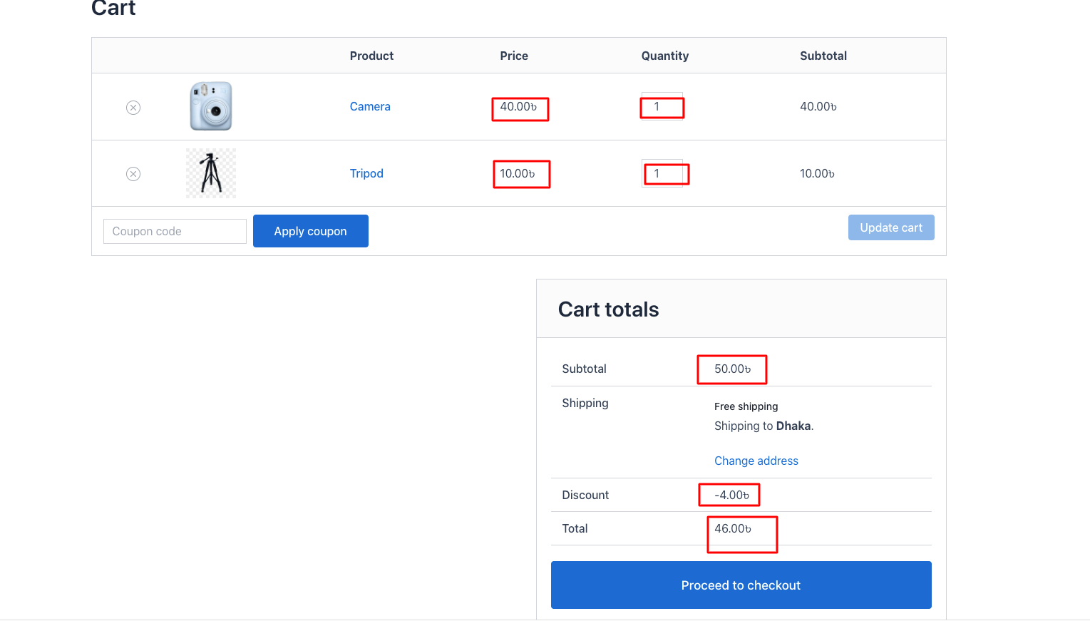Image resolution: width=1090 pixels, height=621 pixels.
Task: Click the Shipping to Dhaka text
Action: tap(764, 426)
